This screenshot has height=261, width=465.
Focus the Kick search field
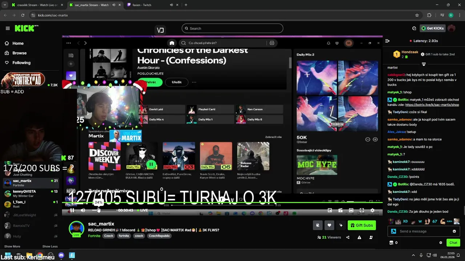[232, 28]
